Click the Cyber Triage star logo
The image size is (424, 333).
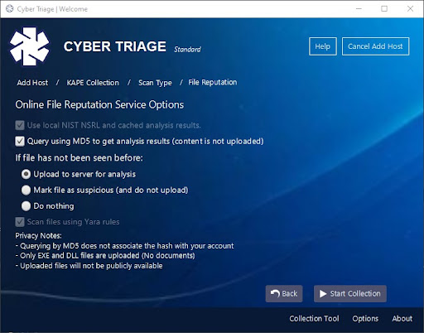coord(30,46)
